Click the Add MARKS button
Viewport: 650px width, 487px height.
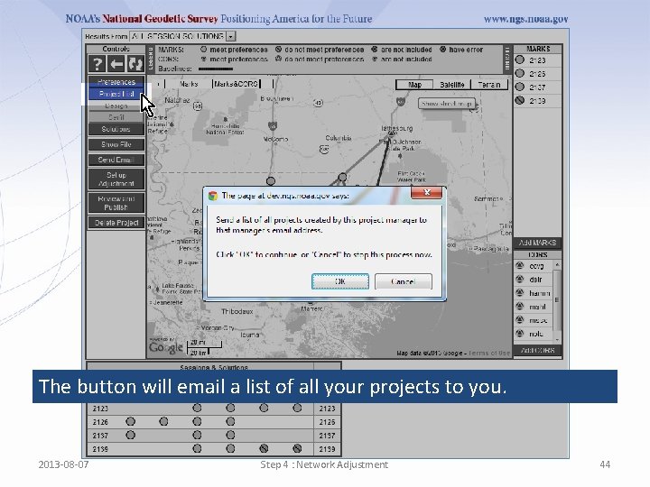click(x=538, y=243)
